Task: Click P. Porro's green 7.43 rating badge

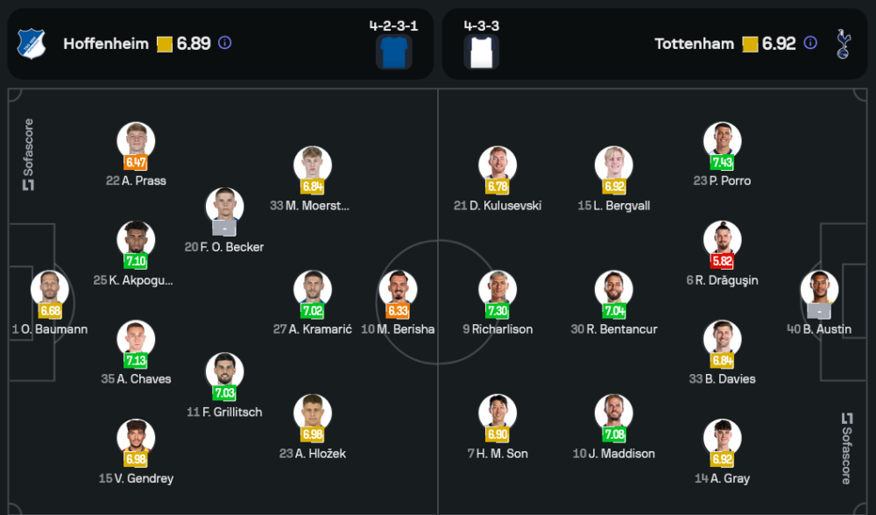Action: coord(723,162)
